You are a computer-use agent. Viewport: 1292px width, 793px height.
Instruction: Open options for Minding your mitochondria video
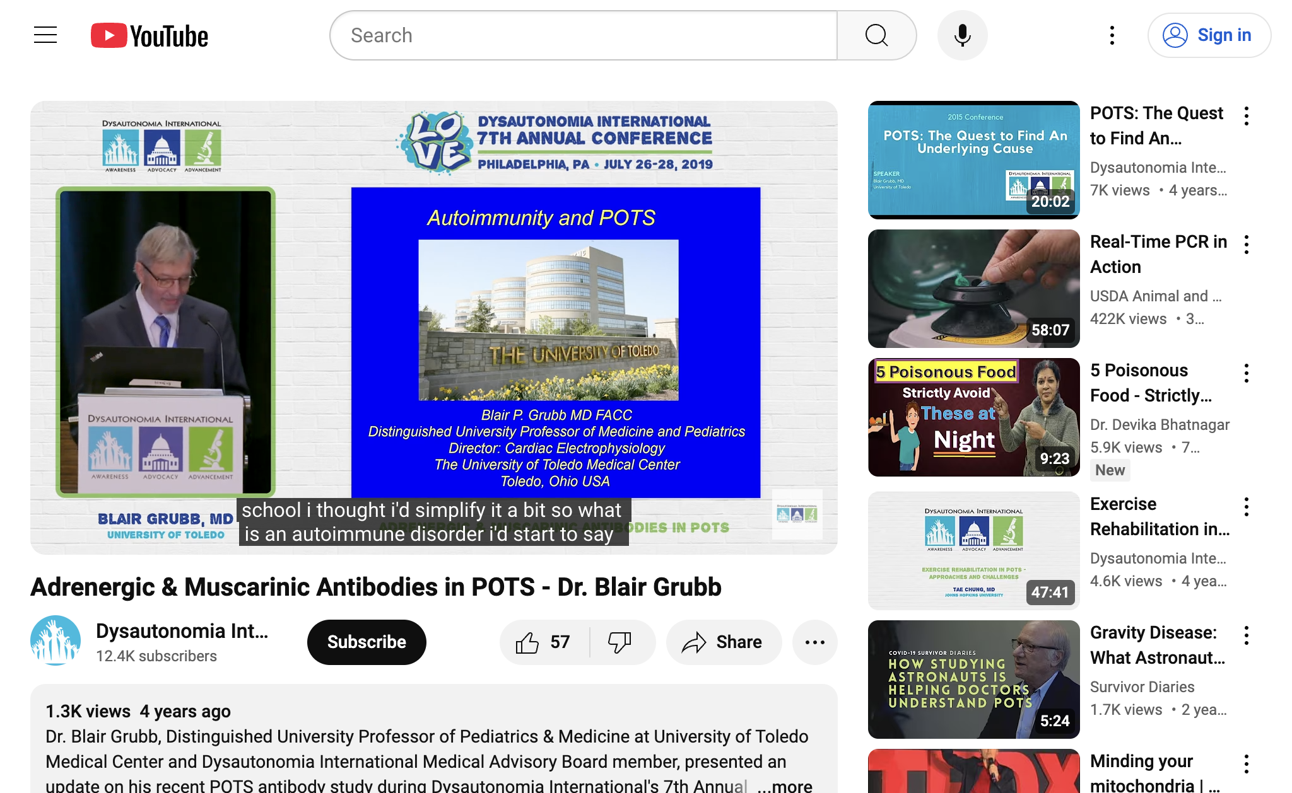coord(1247,764)
